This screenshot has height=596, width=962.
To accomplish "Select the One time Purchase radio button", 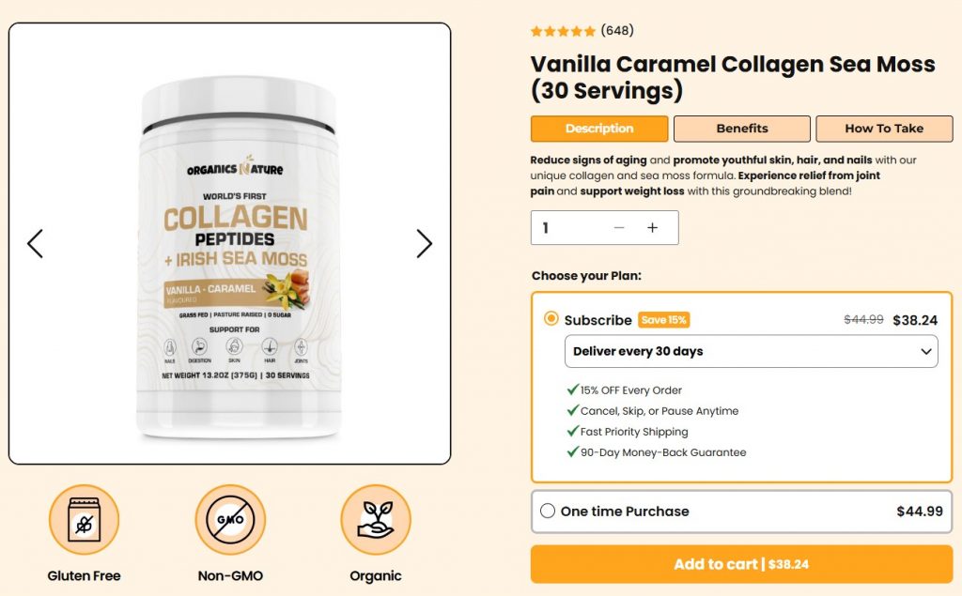I will pos(548,511).
